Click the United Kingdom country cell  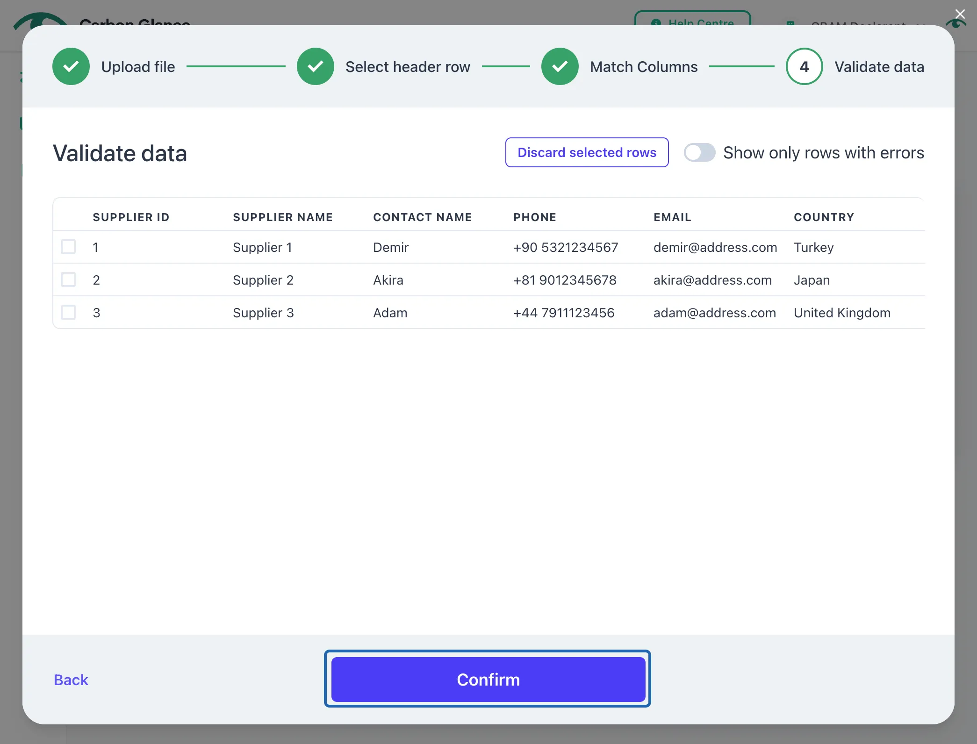coord(842,313)
